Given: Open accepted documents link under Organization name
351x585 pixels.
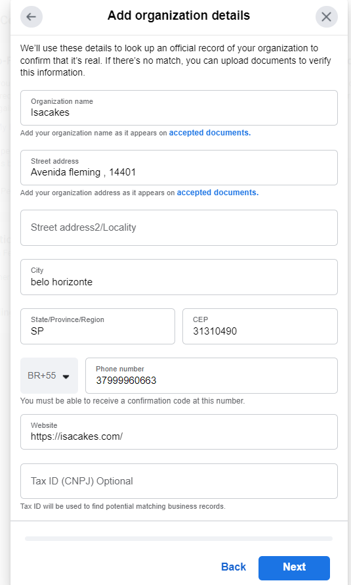Looking at the screenshot, I should [x=210, y=133].
